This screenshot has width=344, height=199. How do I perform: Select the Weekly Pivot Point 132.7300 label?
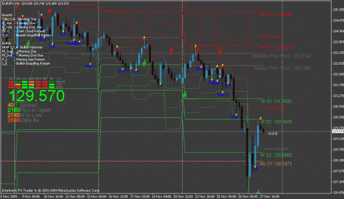point(282,68)
